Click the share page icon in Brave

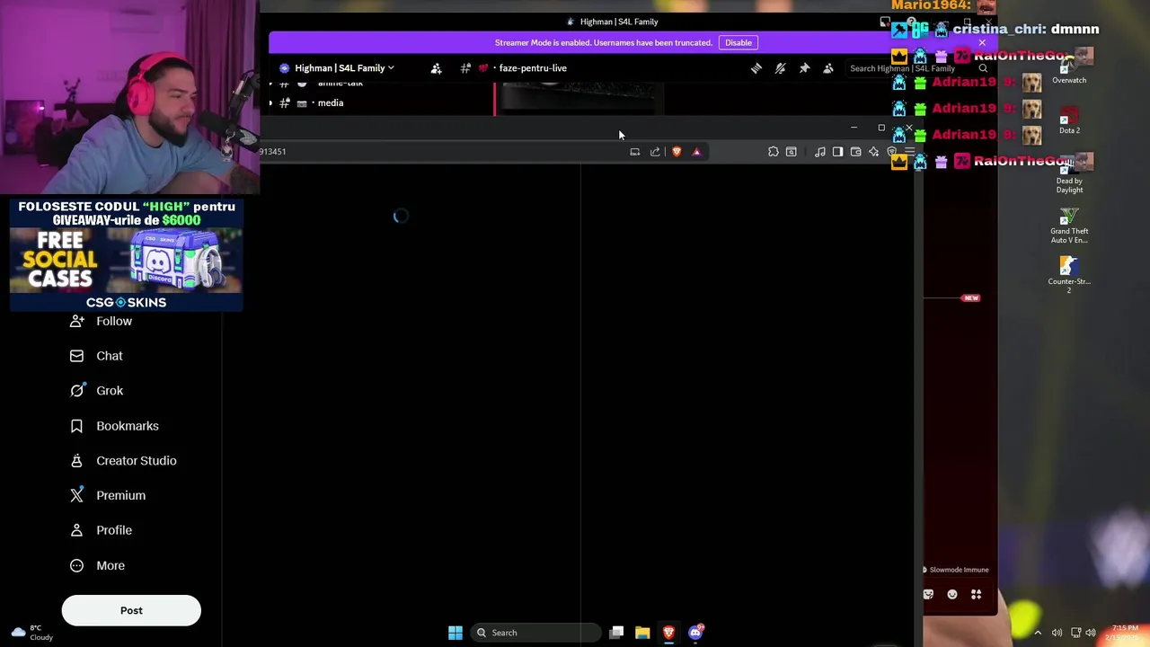[x=655, y=152]
